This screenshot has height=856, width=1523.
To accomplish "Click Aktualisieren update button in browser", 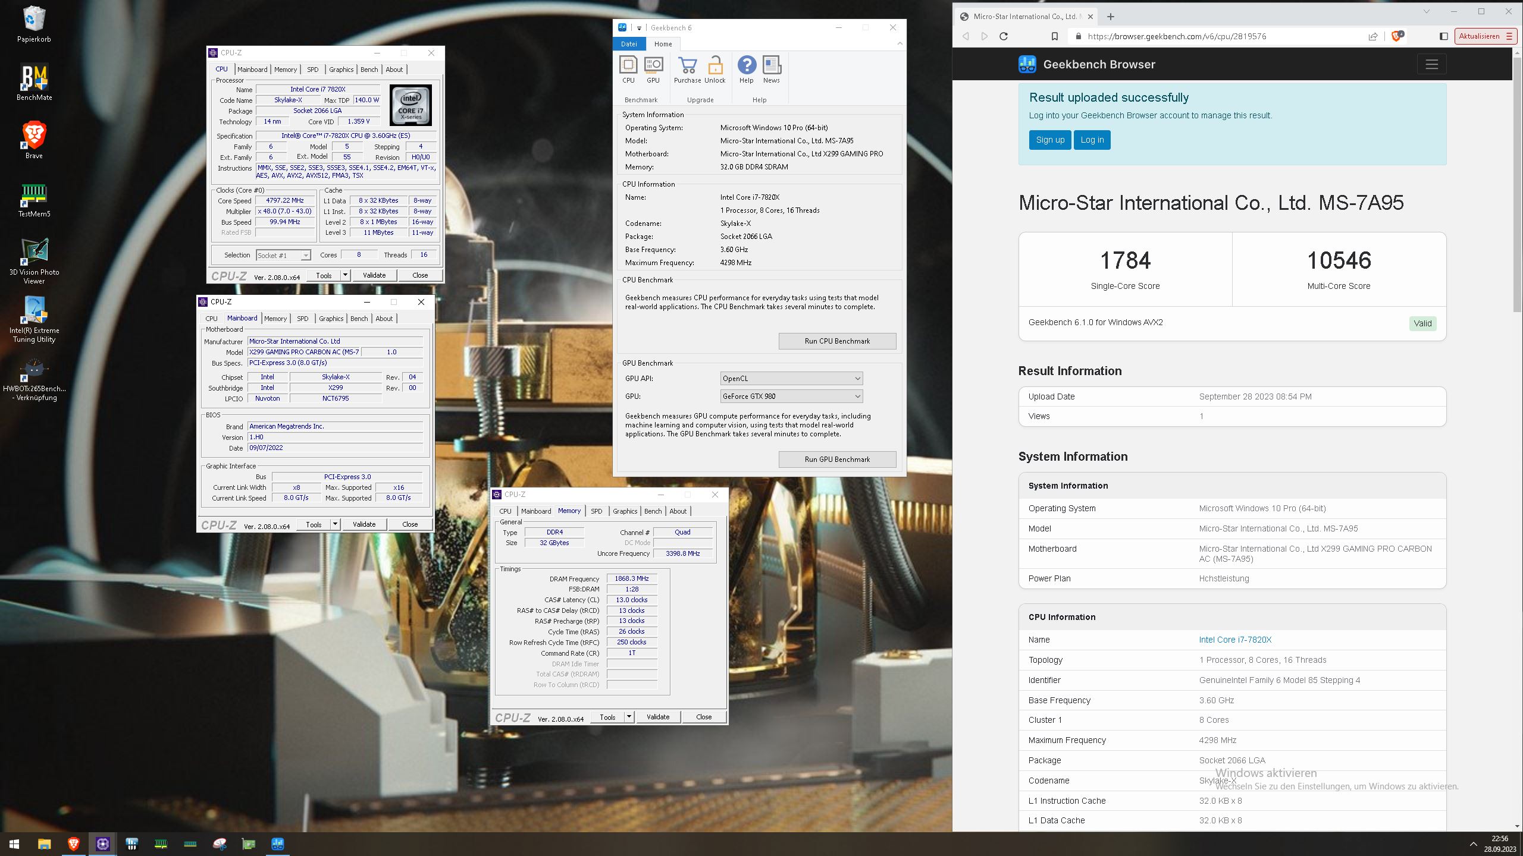I will pos(1485,36).
